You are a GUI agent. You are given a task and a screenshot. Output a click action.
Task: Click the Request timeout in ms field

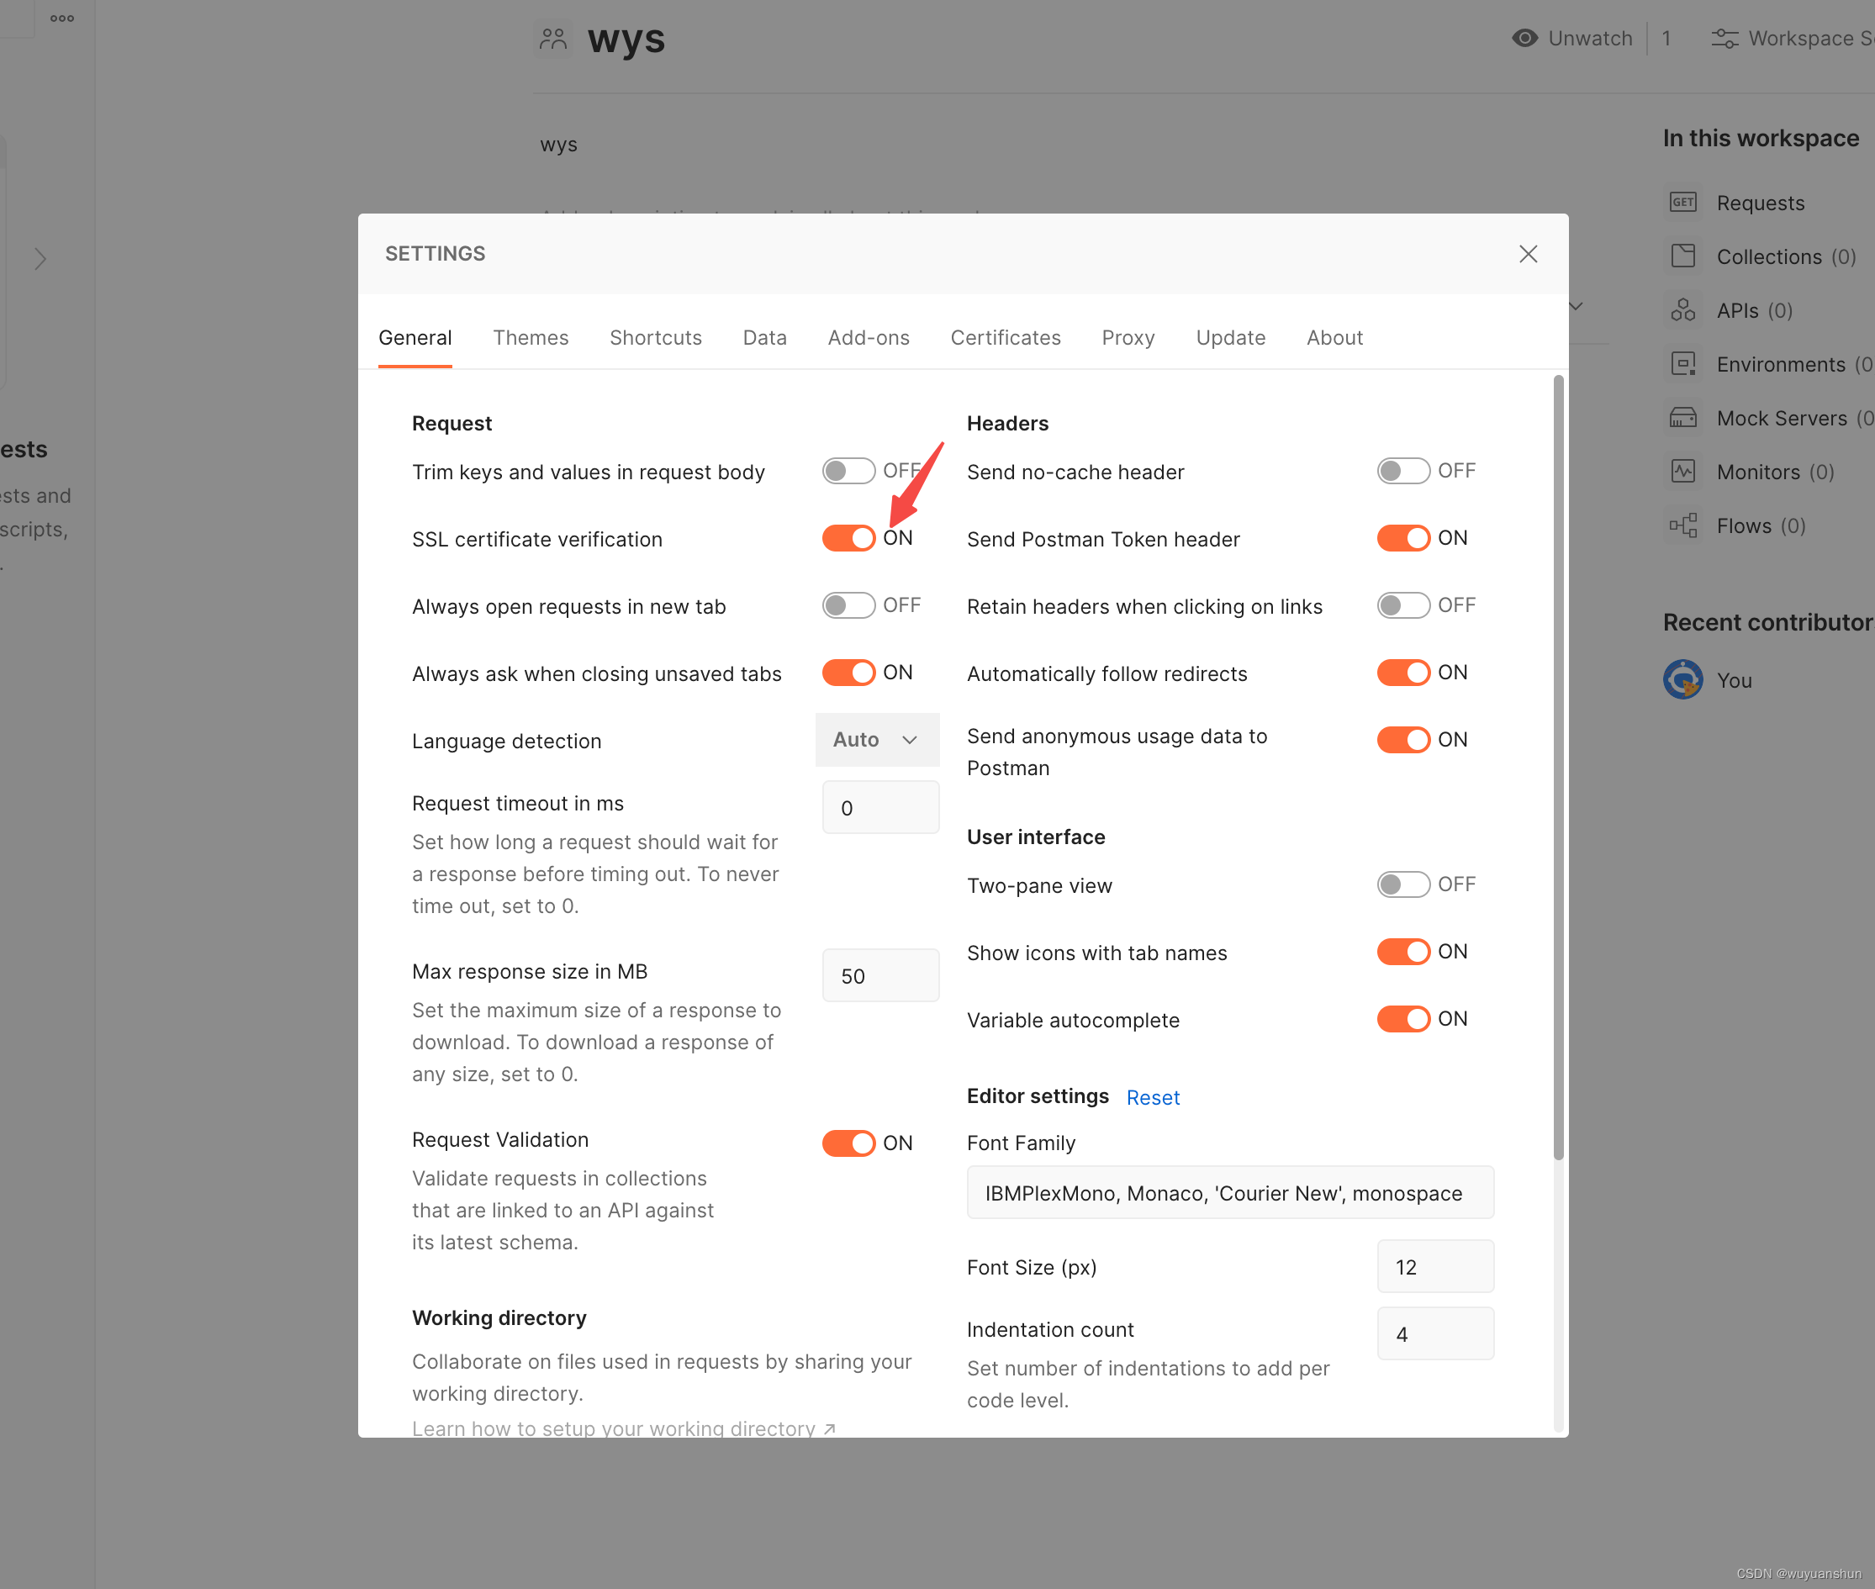click(x=880, y=807)
